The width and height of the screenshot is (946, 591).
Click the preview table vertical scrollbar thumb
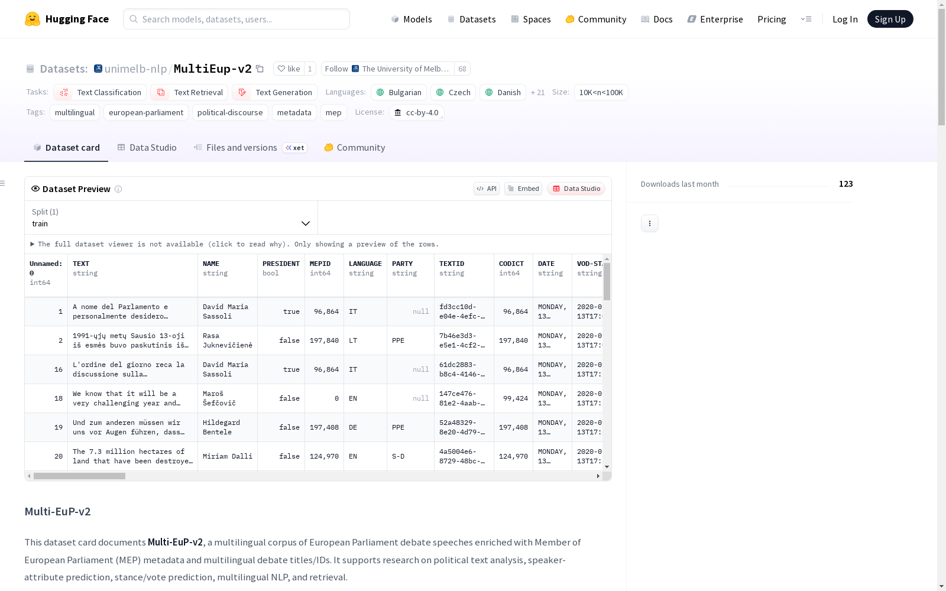607,281
